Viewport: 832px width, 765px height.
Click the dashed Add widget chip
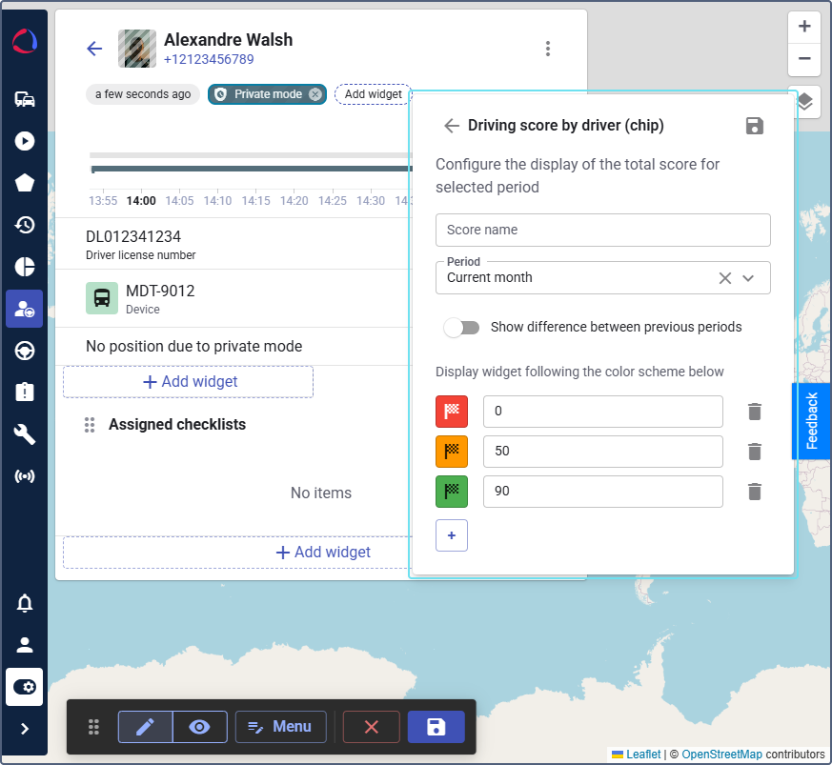tap(373, 94)
